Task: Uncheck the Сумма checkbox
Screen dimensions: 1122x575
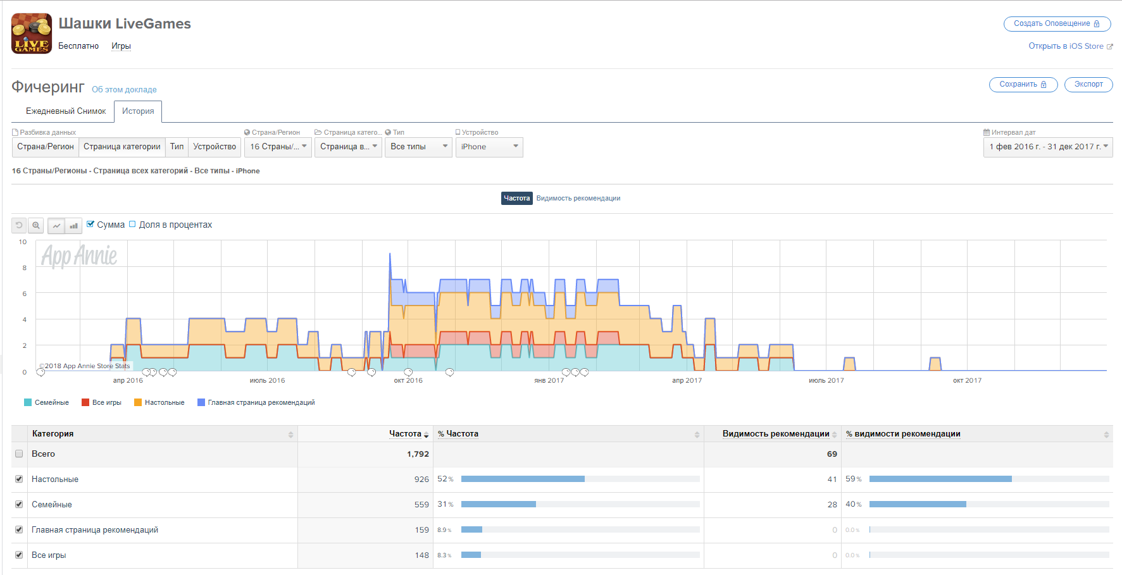Action: 90,224
